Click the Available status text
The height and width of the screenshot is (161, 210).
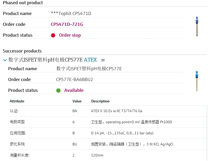point(74,90)
